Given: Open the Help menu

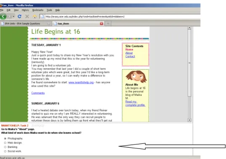Looking at the screenshot, I should point(58,10).
